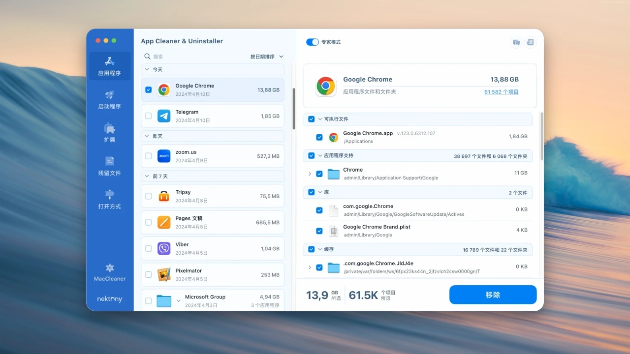The width and height of the screenshot is (630, 354).
Task: Deselect the 库 section checkbox
Action: [311, 192]
